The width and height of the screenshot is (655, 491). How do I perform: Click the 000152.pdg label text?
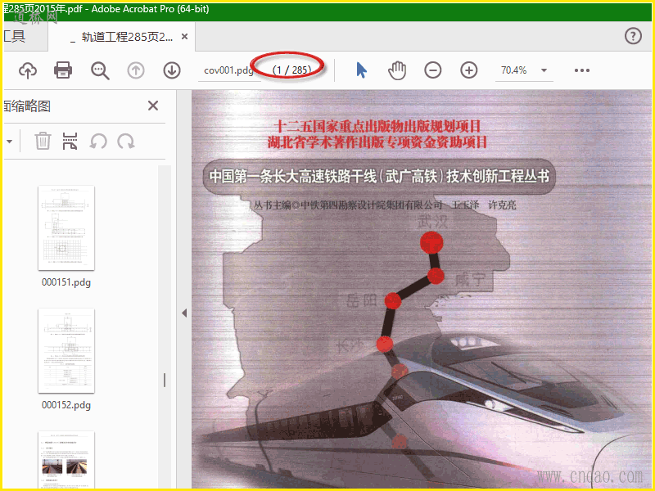66,405
